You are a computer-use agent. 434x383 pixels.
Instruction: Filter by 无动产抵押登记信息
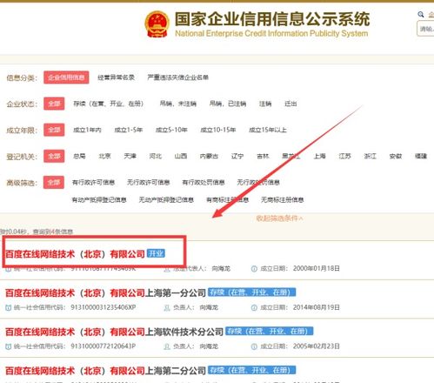(166, 199)
